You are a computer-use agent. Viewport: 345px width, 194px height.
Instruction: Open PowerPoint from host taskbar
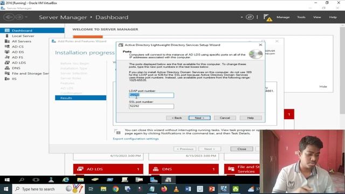(212, 189)
